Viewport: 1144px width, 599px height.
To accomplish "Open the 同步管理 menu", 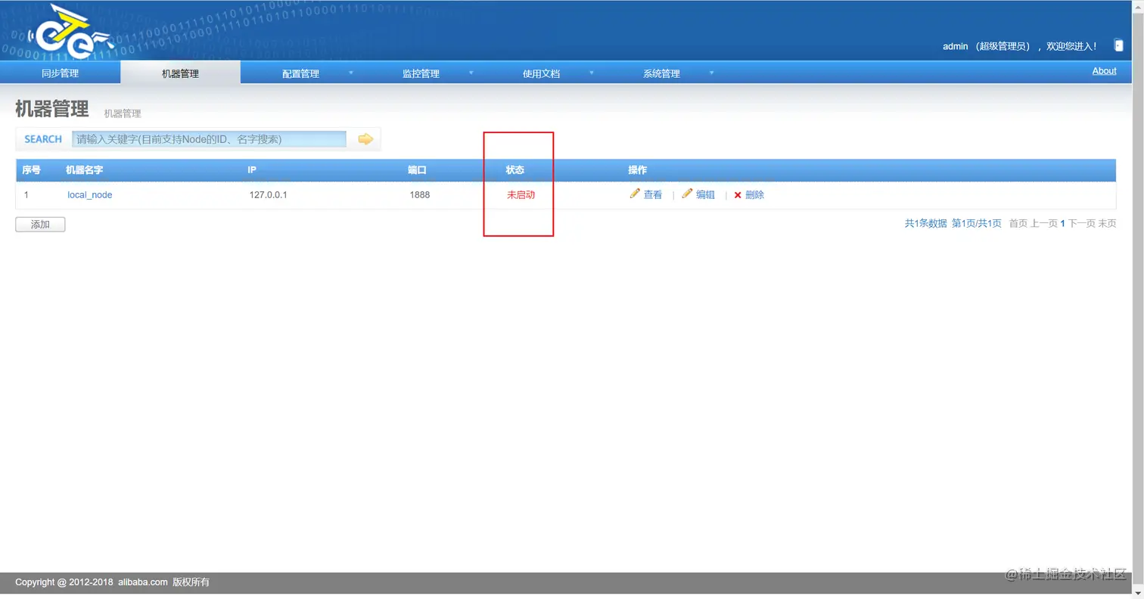I will click(x=60, y=73).
